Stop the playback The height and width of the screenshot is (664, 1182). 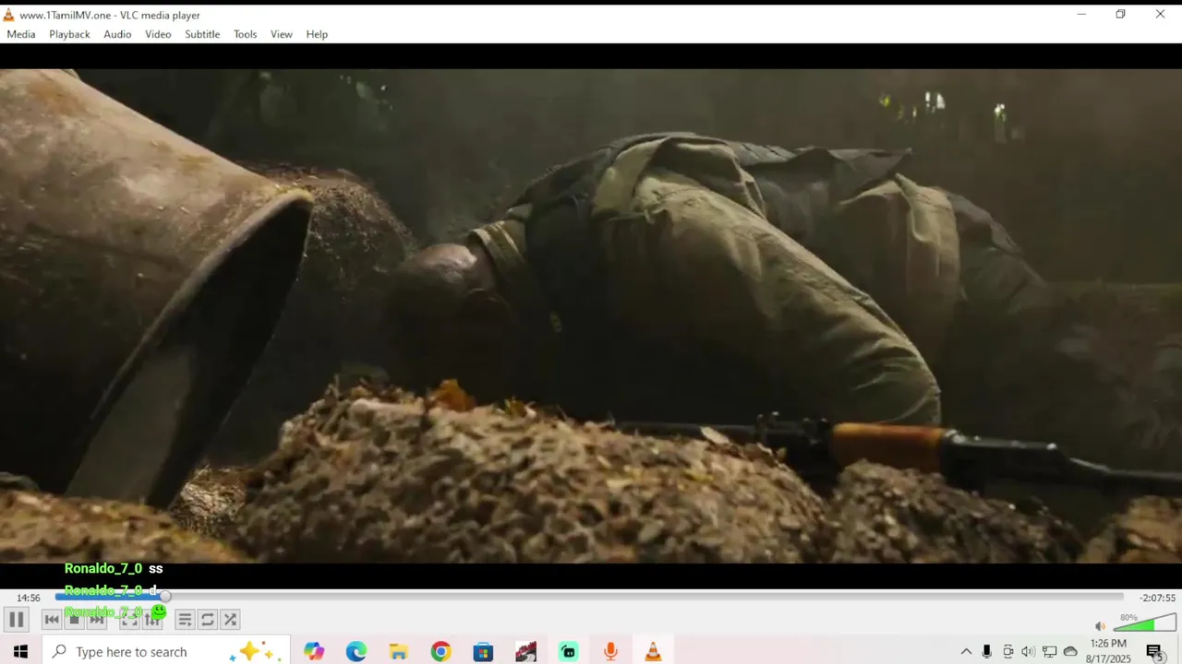[x=75, y=620]
